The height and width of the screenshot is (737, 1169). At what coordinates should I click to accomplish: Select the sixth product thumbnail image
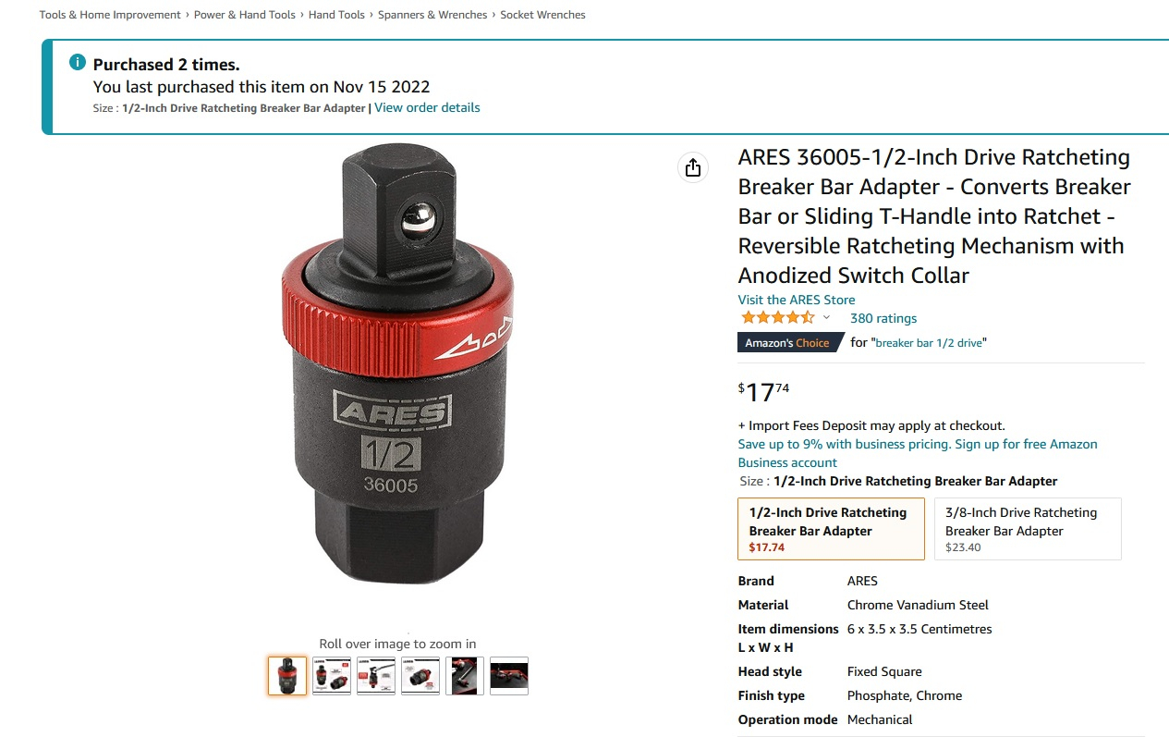pos(509,676)
